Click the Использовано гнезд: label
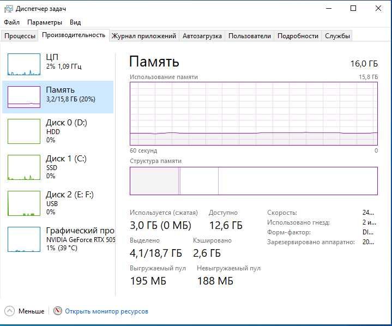Image resolution: width=392 pixels, height=326 pixels. pos(299,222)
